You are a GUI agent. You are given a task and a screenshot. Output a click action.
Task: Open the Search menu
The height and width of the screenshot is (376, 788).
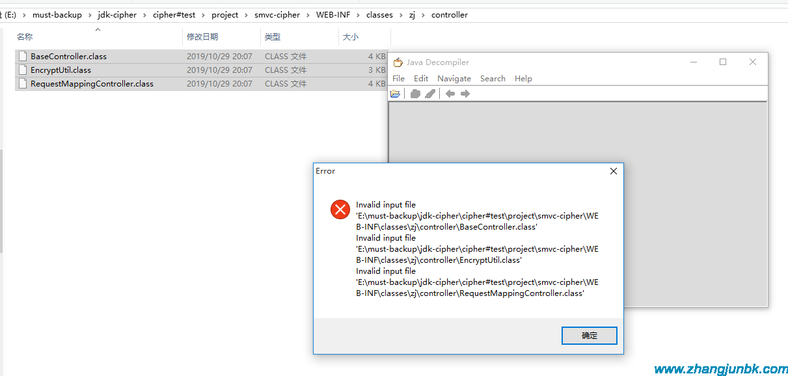coord(493,79)
